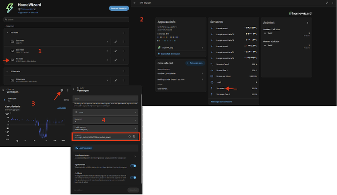Viewport: 337px width, 195px height.
Task: Open the display precision dropdown showing Standaard
Action: [105, 128]
